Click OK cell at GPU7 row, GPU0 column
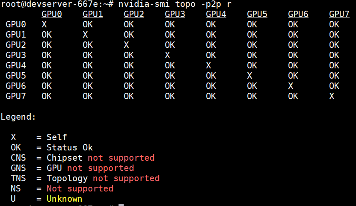 tap(47, 96)
